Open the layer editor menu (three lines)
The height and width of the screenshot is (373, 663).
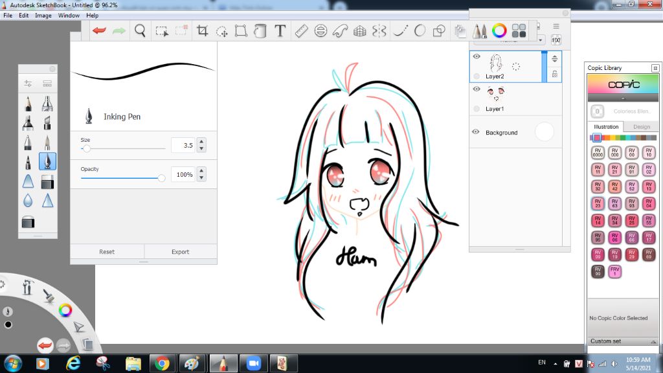point(556,26)
